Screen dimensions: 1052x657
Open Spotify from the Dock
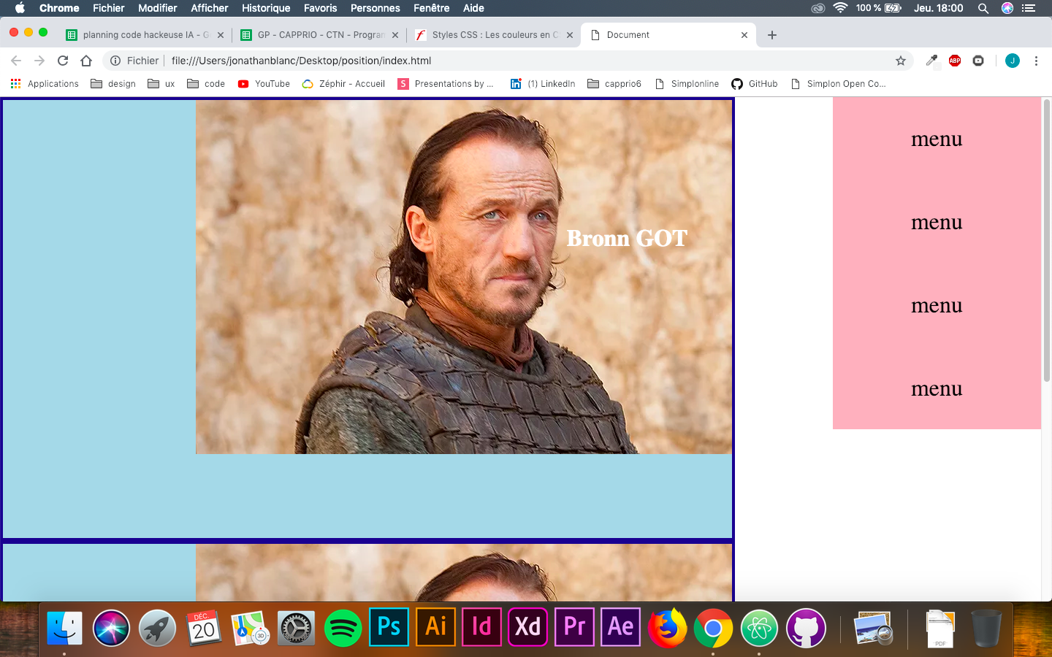343,627
